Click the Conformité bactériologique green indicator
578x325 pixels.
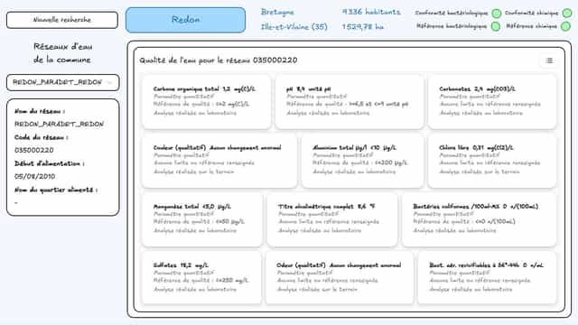tap(497, 14)
